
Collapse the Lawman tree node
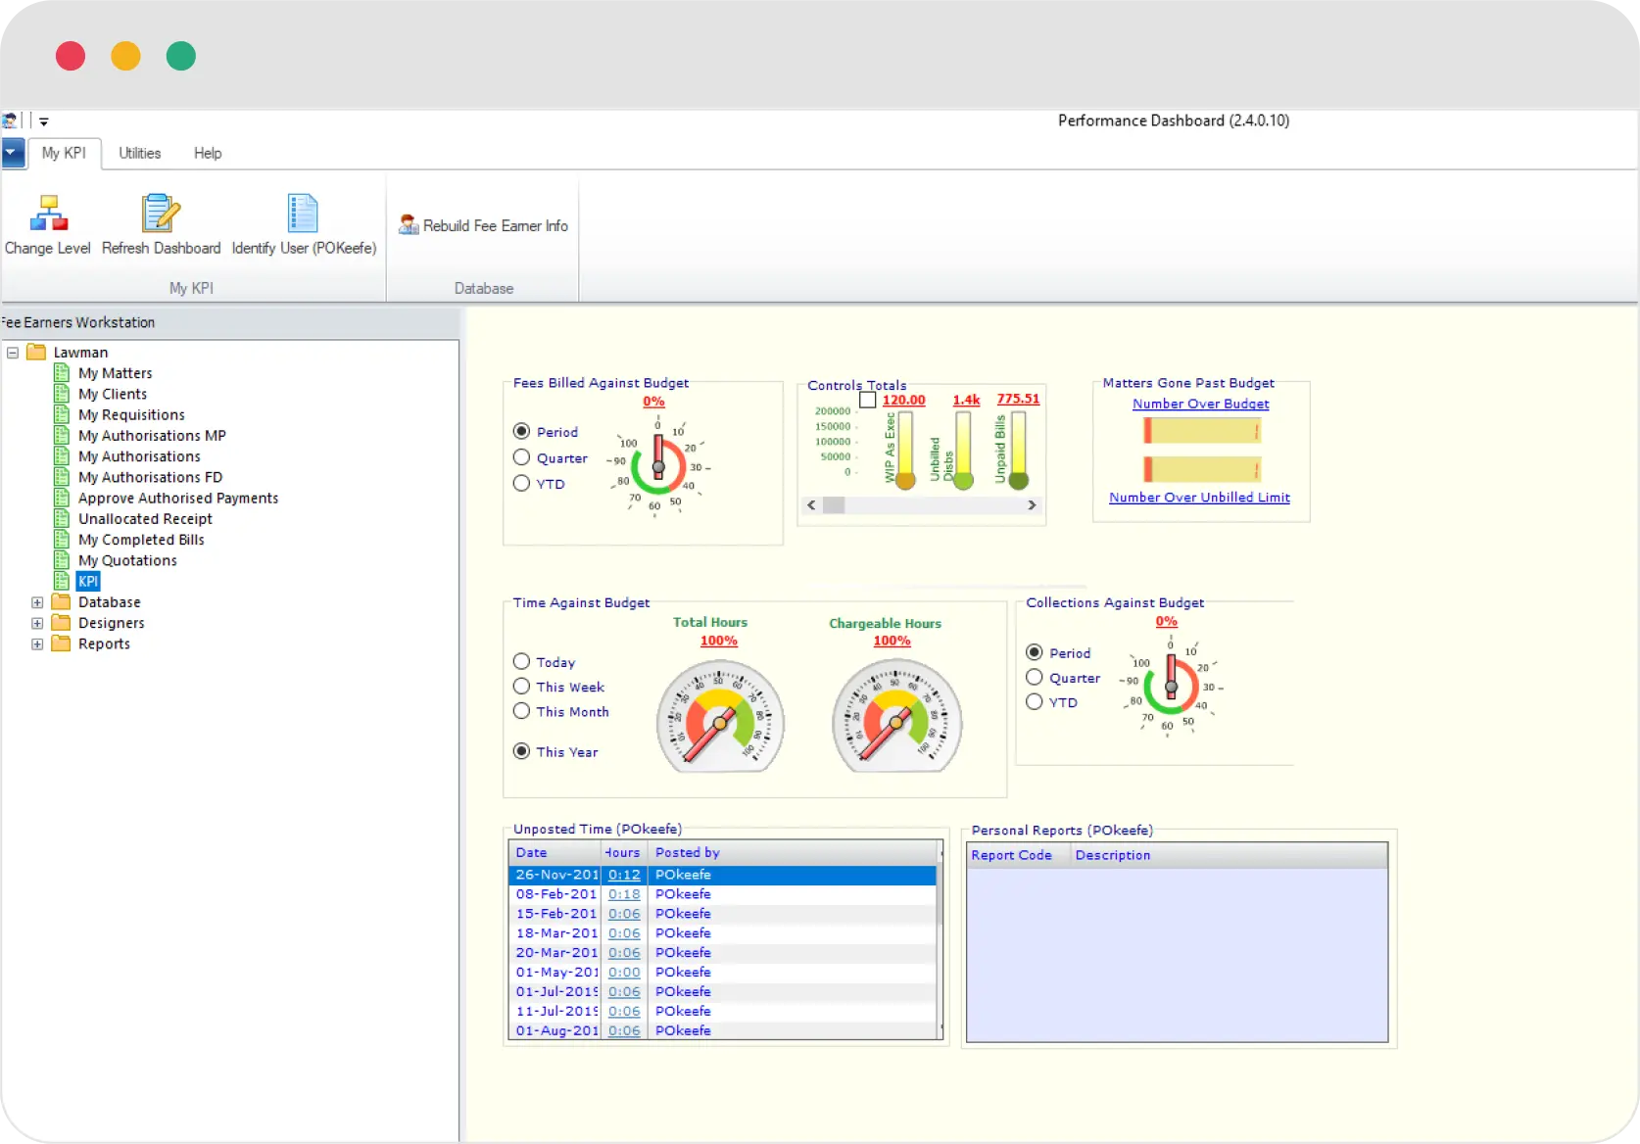point(13,352)
